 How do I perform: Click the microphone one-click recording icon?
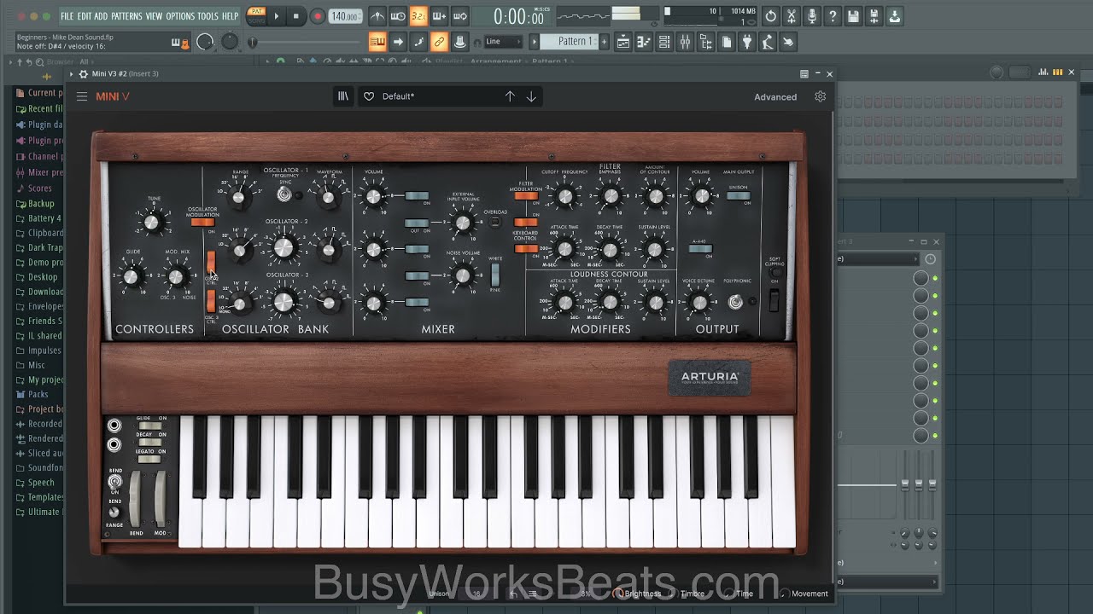(811, 16)
